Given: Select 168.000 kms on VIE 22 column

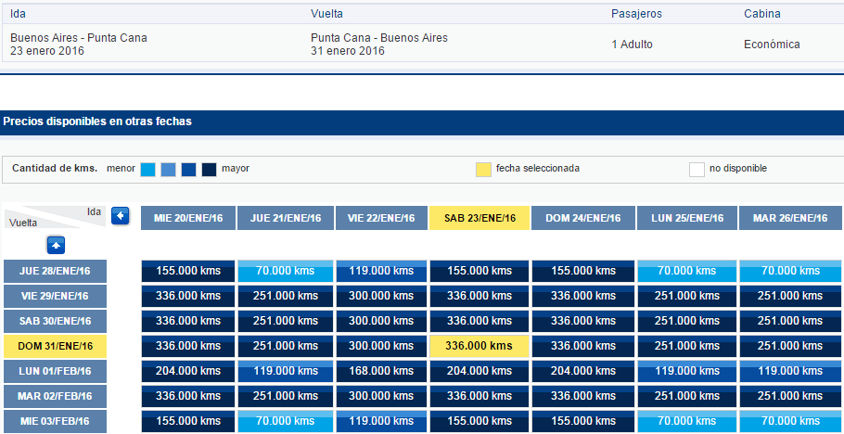Looking at the screenshot, I should 381,371.
